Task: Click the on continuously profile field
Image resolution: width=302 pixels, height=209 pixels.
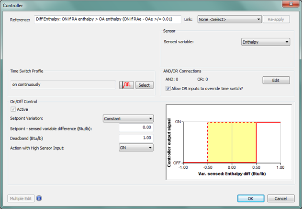Action: click(63, 85)
